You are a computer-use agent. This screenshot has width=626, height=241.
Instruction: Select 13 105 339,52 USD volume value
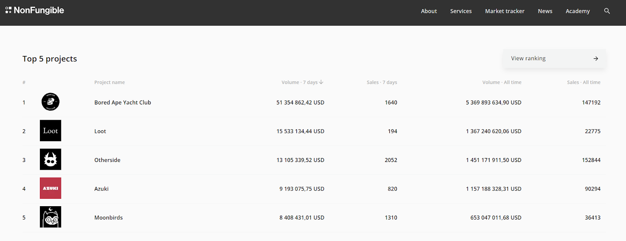[300, 160]
